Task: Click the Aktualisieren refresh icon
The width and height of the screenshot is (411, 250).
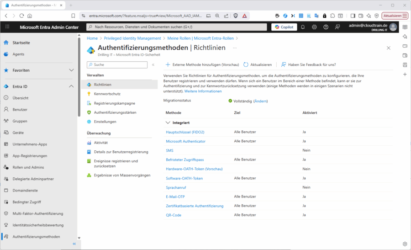Action: tap(246, 65)
